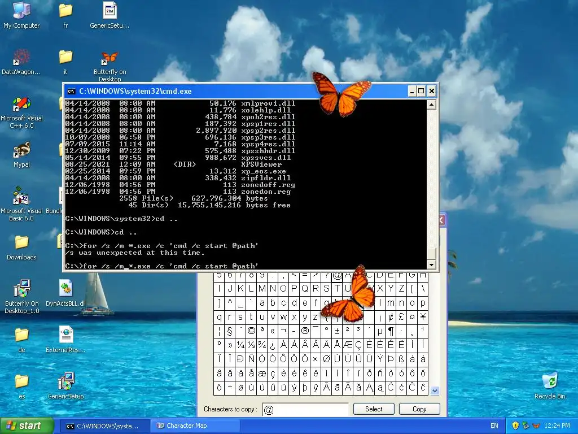The height and width of the screenshot is (434, 578).
Task: Select the GenericSetup installer icon
Action: [65, 386]
